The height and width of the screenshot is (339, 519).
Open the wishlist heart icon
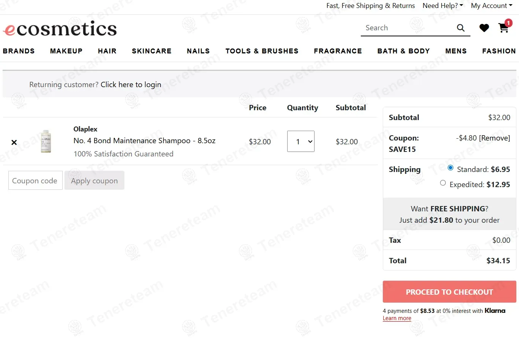pos(484,28)
